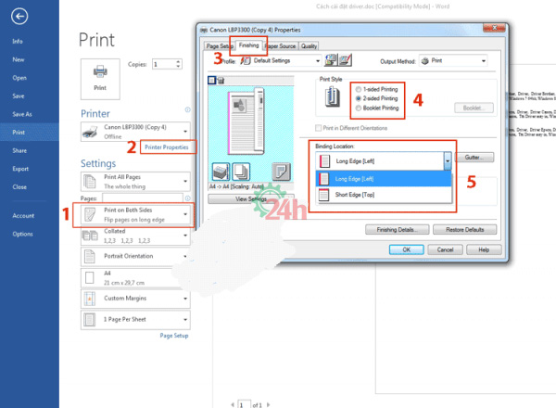Screen dimensions: 556x408
Task: Choose Short Edge [Top] binding
Action: click(x=384, y=195)
